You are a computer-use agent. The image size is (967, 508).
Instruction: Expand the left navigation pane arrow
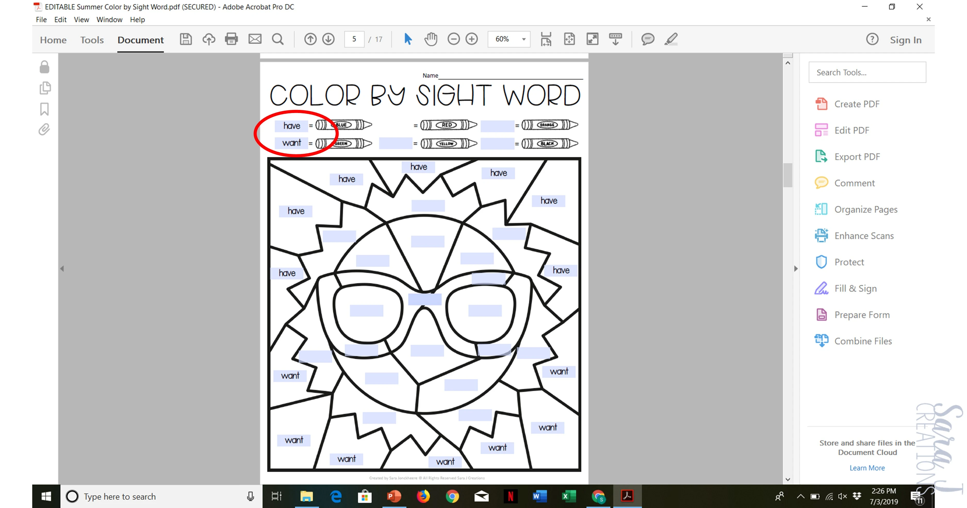point(62,269)
